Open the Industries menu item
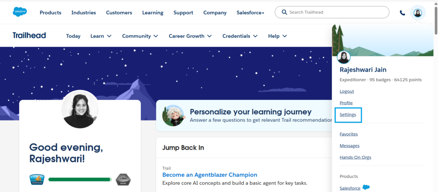438x192 pixels. [x=83, y=13]
